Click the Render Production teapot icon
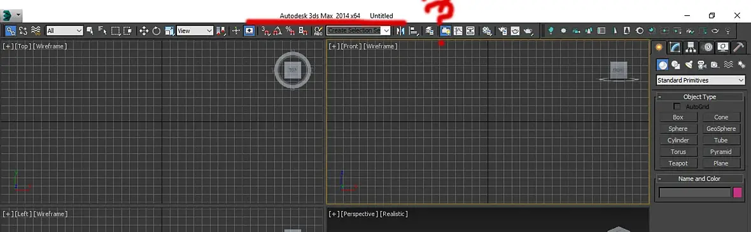Screen dimensions: 751x232 click(x=528, y=31)
